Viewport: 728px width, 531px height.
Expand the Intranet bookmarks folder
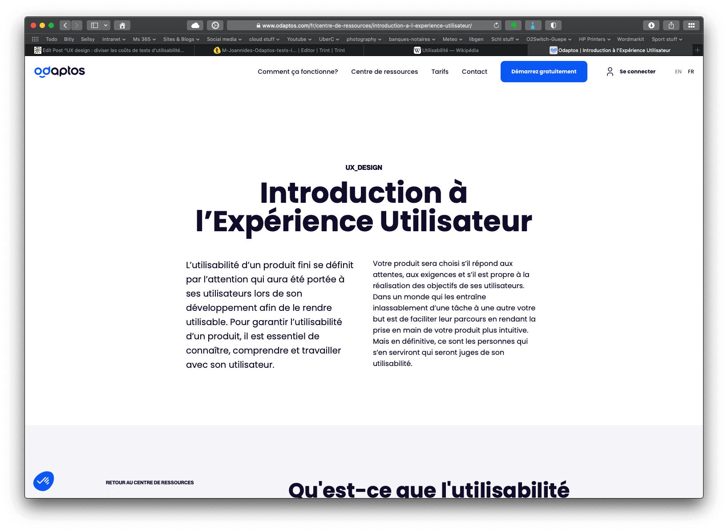pyautogui.click(x=114, y=39)
